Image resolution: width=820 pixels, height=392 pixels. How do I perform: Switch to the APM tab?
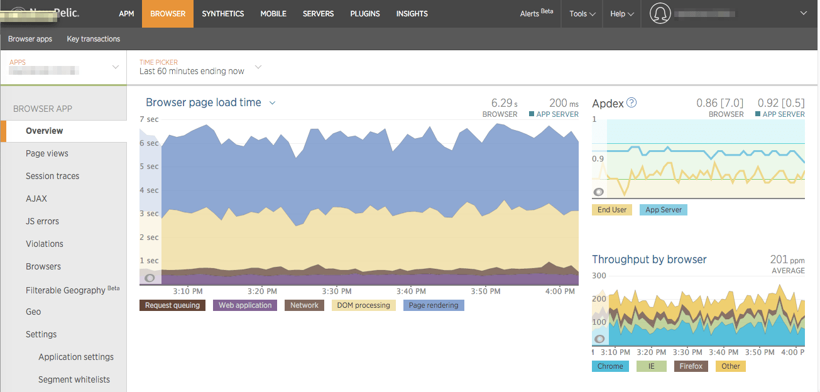pos(126,14)
